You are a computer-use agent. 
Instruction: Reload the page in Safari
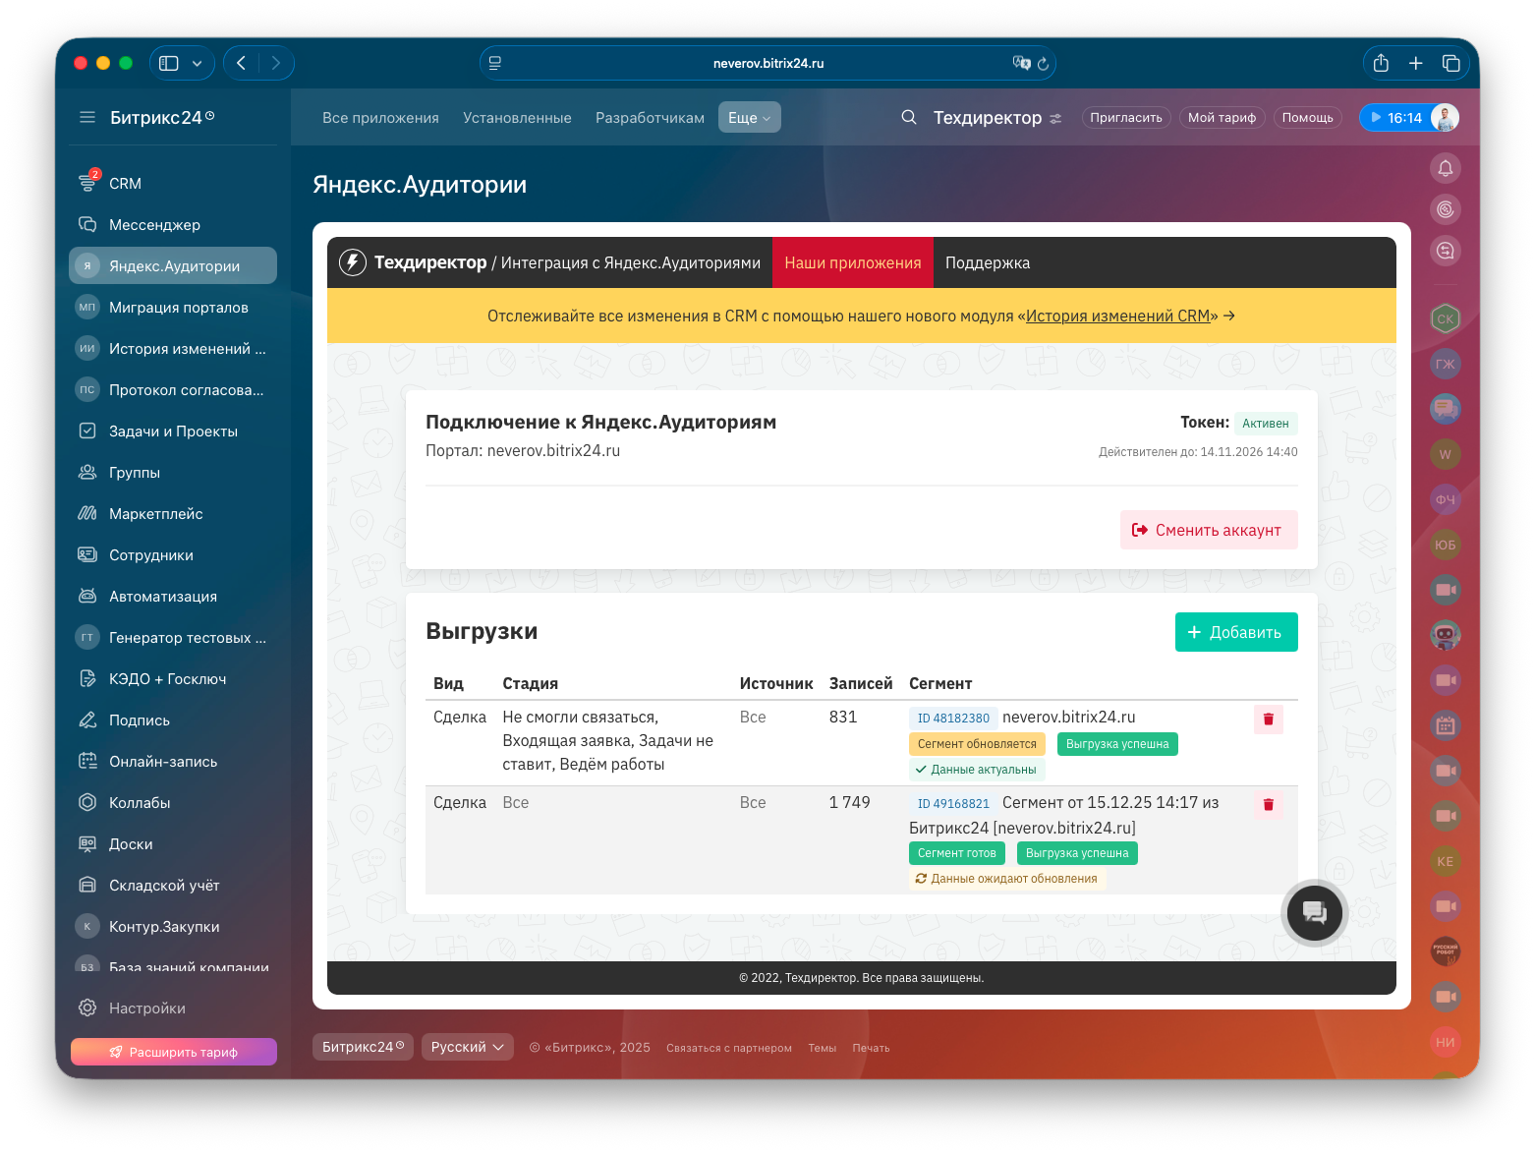click(x=1043, y=63)
